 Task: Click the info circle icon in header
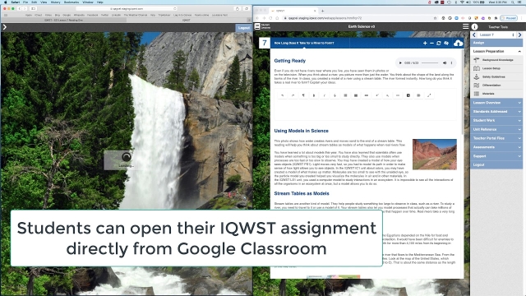(x=475, y=27)
